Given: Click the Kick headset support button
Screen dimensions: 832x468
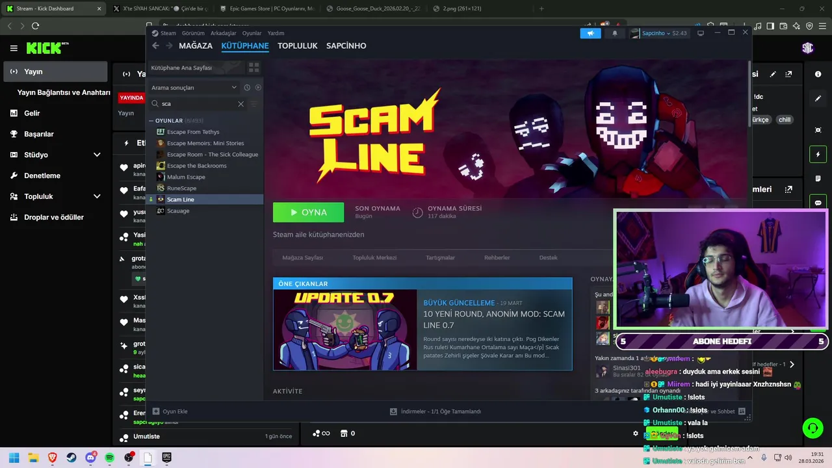Looking at the screenshot, I should pos(813,428).
